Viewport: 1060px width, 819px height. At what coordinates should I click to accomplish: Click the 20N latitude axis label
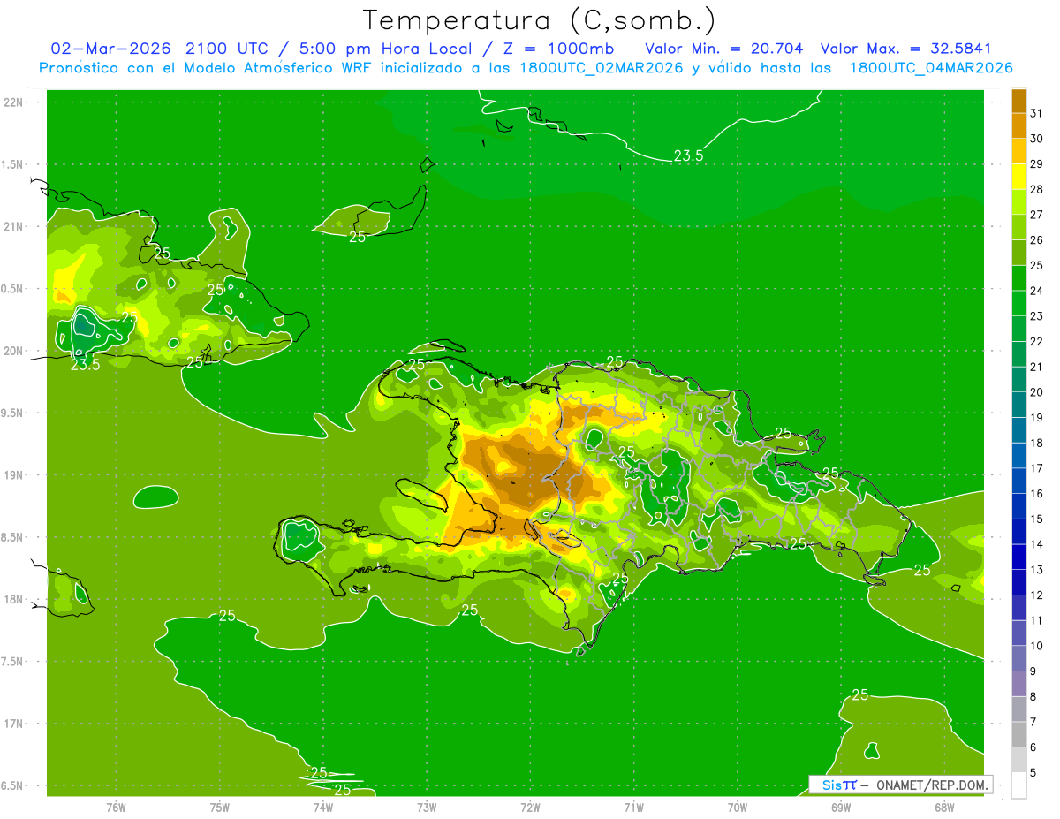pyautogui.click(x=14, y=351)
